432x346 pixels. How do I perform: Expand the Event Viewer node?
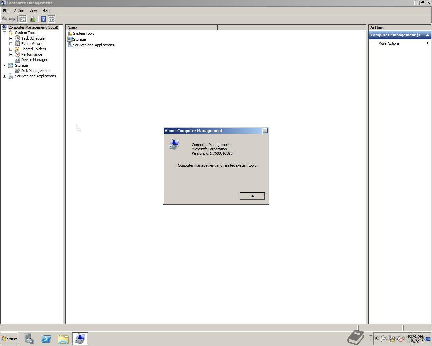pyautogui.click(x=11, y=44)
